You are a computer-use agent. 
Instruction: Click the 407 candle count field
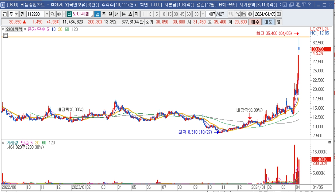(x=211, y=14)
